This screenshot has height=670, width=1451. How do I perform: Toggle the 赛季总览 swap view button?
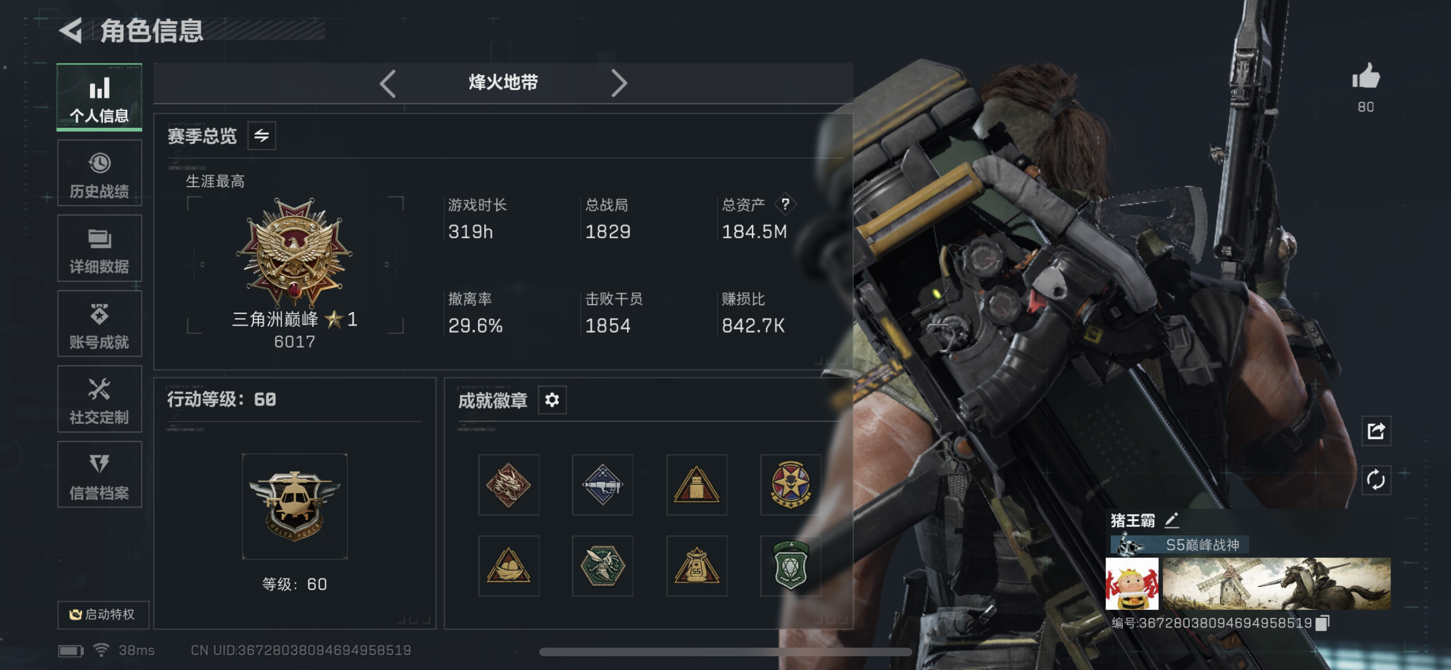tap(261, 136)
